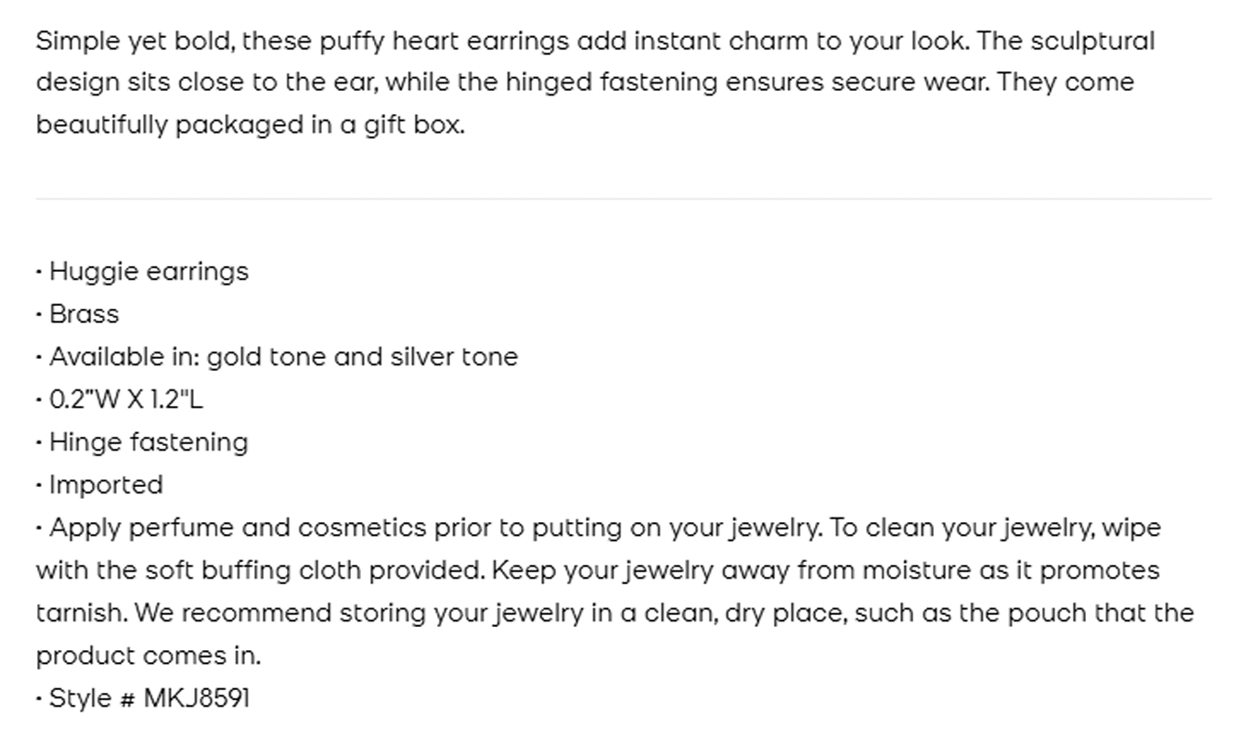Click the word 'tarnish' in care instructions
The height and width of the screenshot is (741, 1253).
(78, 613)
